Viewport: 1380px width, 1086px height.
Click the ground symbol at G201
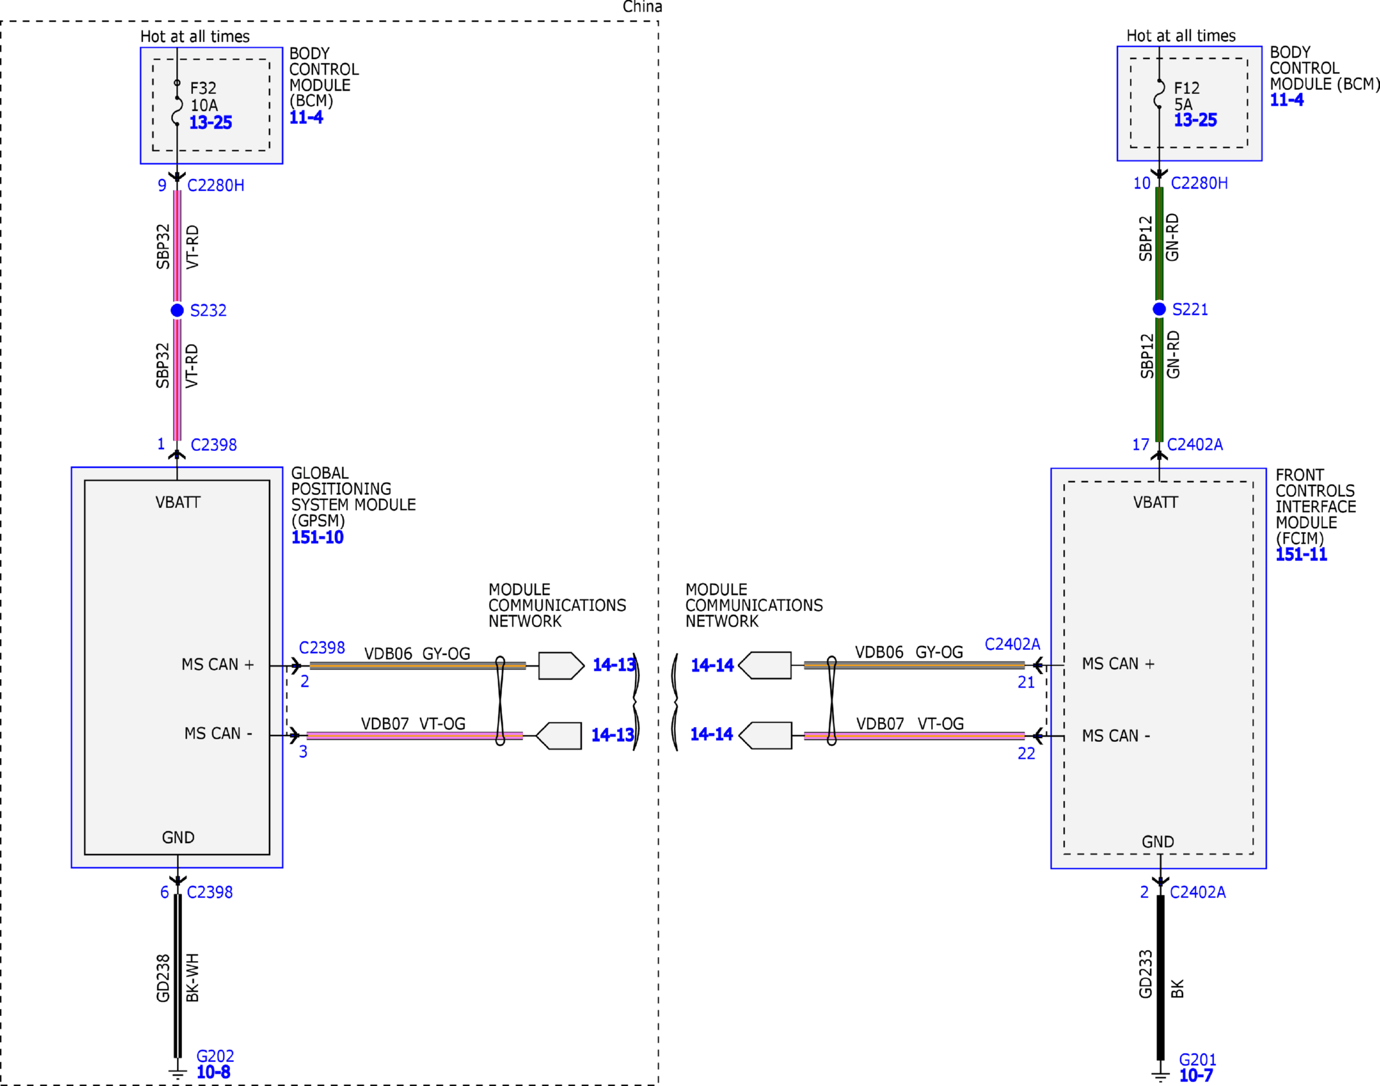tap(1160, 1076)
